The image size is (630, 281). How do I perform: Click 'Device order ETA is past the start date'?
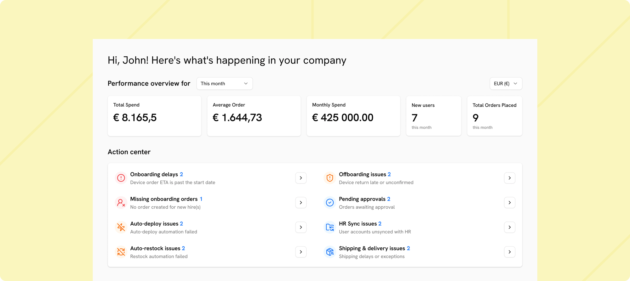coord(173,183)
